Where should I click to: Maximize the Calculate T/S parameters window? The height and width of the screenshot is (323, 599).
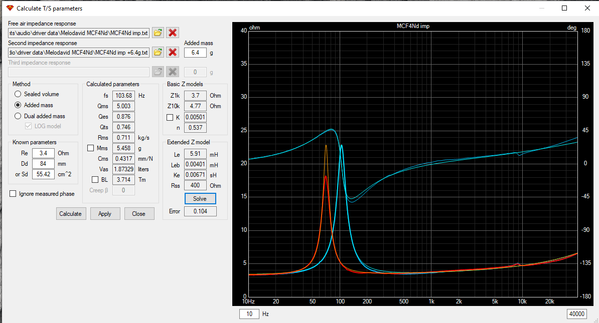click(x=564, y=8)
